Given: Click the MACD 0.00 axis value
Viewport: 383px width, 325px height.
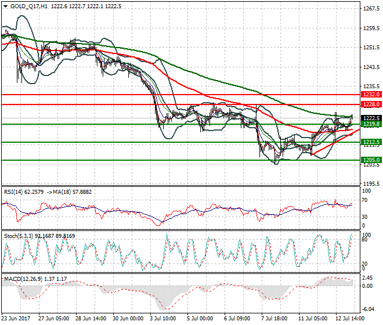Looking at the screenshot, I should [367, 286].
